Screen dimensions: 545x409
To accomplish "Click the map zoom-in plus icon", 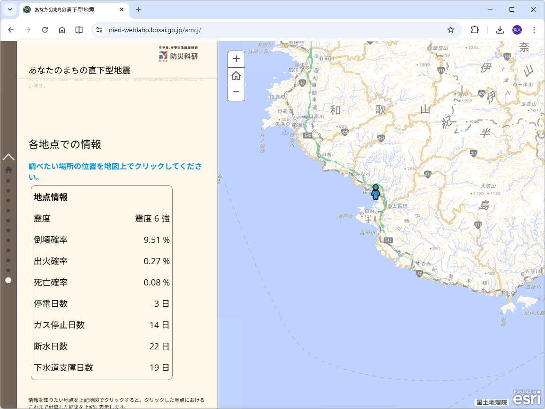I will [x=236, y=59].
